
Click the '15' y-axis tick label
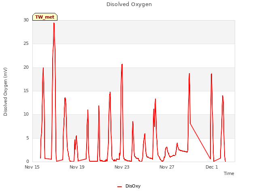[26, 91]
